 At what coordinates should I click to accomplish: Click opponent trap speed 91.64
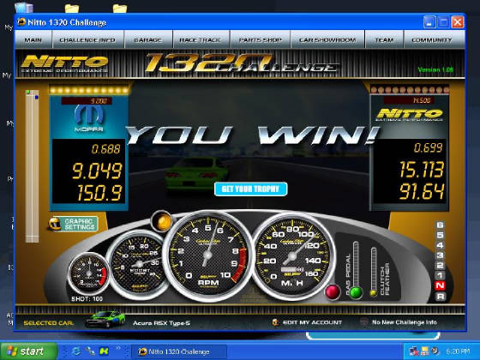pos(422,191)
